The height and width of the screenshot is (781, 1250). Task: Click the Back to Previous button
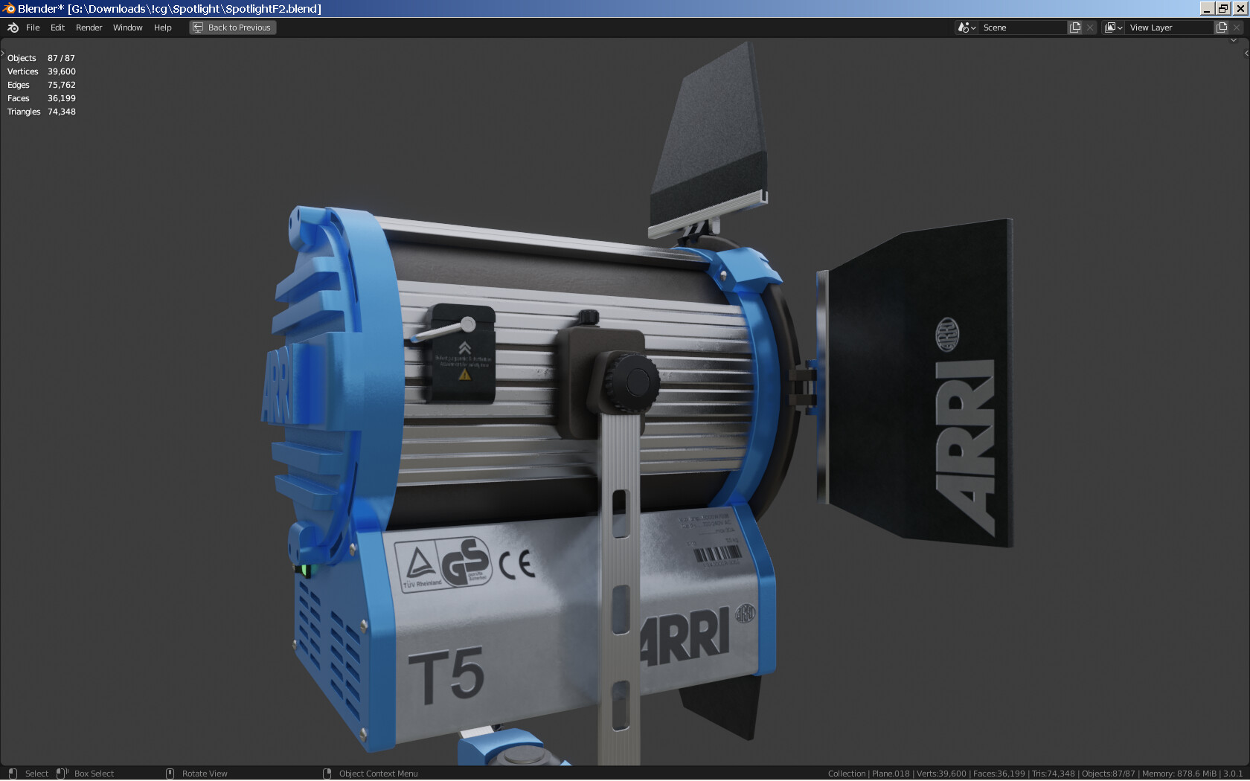pos(232,28)
